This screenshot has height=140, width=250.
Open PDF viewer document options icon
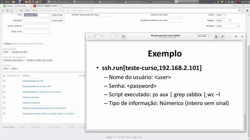point(216,36)
